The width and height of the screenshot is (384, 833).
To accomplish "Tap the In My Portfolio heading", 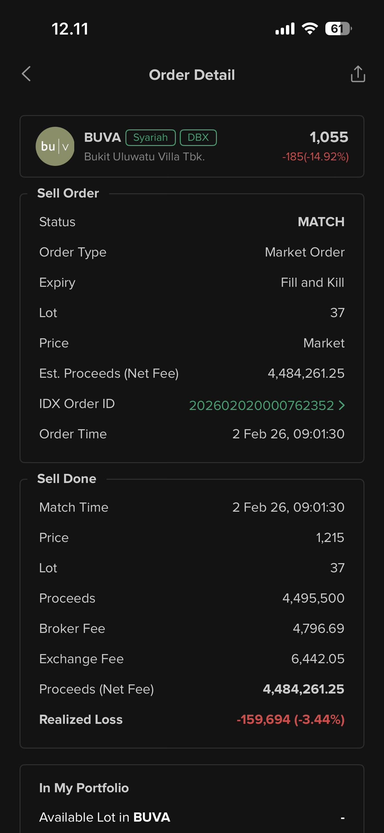I will (x=84, y=788).
